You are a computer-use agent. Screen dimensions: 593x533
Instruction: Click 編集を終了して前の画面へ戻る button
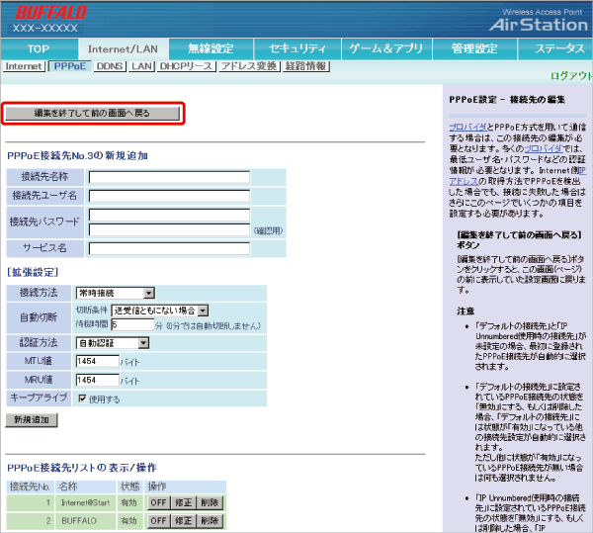click(x=93, y=114)
